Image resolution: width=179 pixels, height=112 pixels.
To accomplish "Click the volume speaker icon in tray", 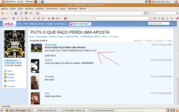I will pos(153,2).
